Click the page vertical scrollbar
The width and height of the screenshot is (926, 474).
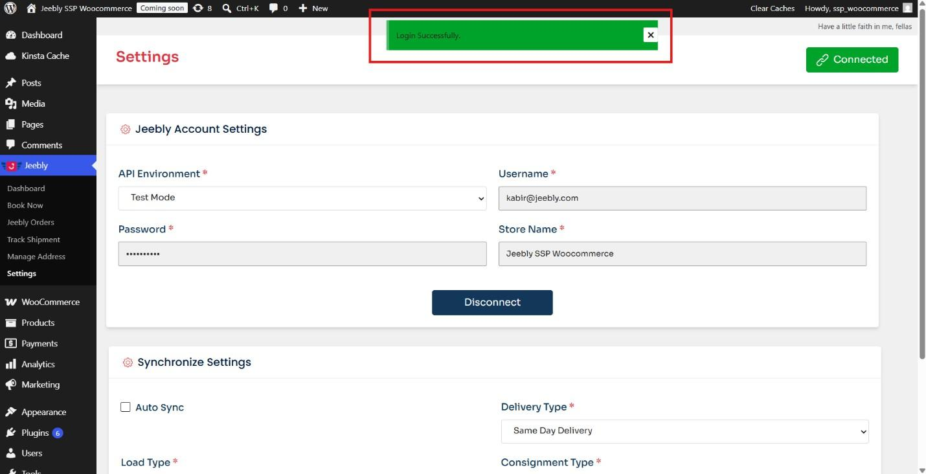coord(922,185)
